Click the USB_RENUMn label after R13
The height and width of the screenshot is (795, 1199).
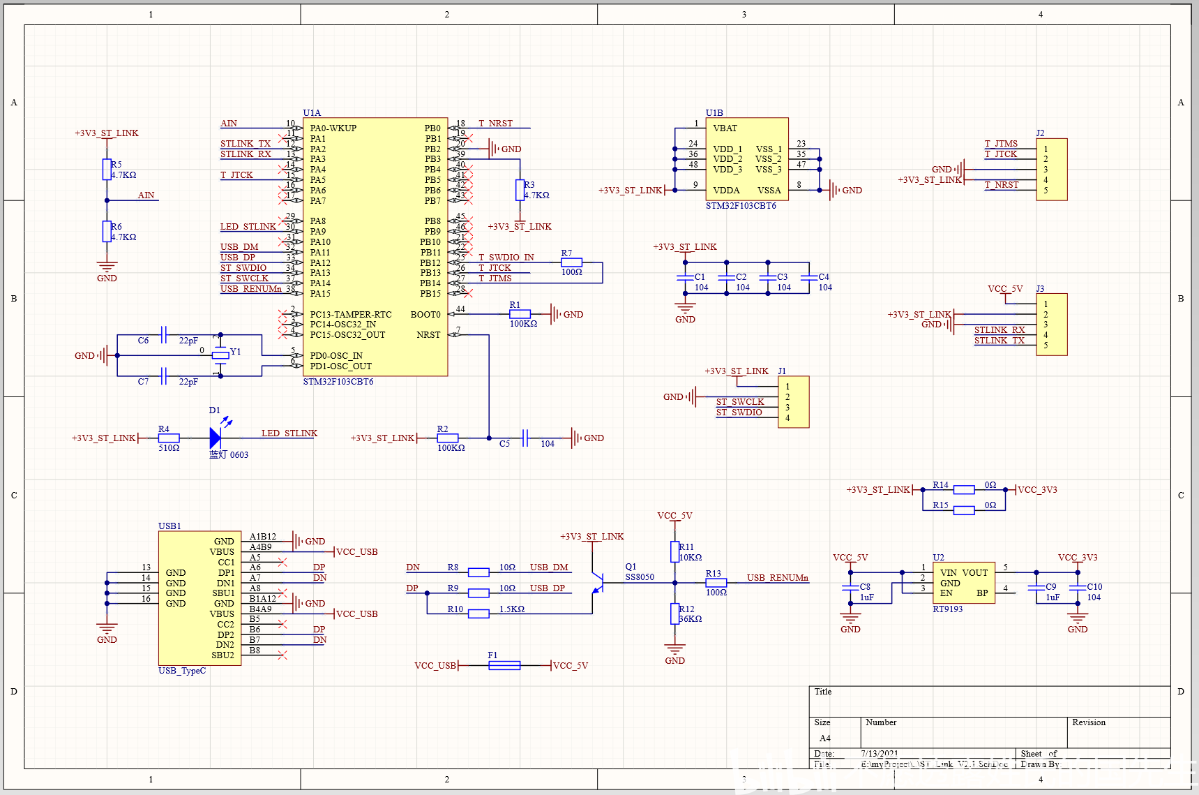[x=778, y=578]
